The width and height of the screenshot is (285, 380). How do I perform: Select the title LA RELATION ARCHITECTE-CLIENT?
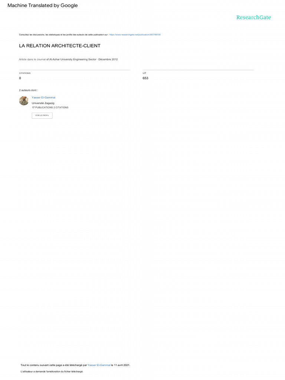coord(60,46)
